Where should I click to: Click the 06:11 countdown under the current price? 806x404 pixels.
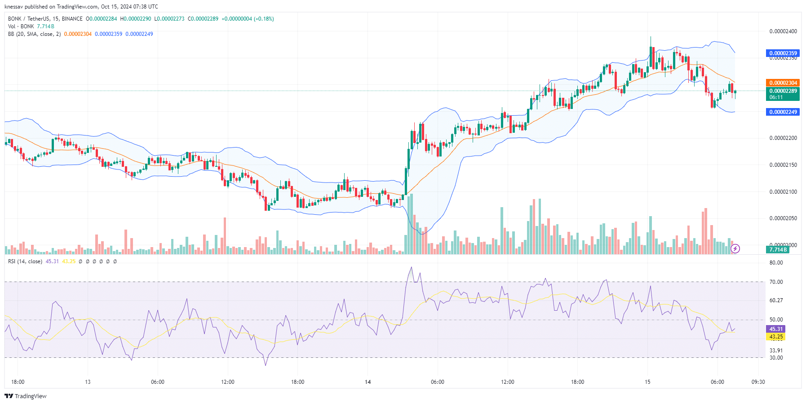click(776, 97)
